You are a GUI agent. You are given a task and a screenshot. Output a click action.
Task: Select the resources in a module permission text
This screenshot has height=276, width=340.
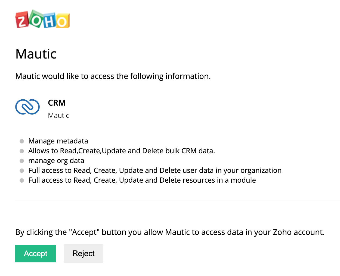[142, 180]
